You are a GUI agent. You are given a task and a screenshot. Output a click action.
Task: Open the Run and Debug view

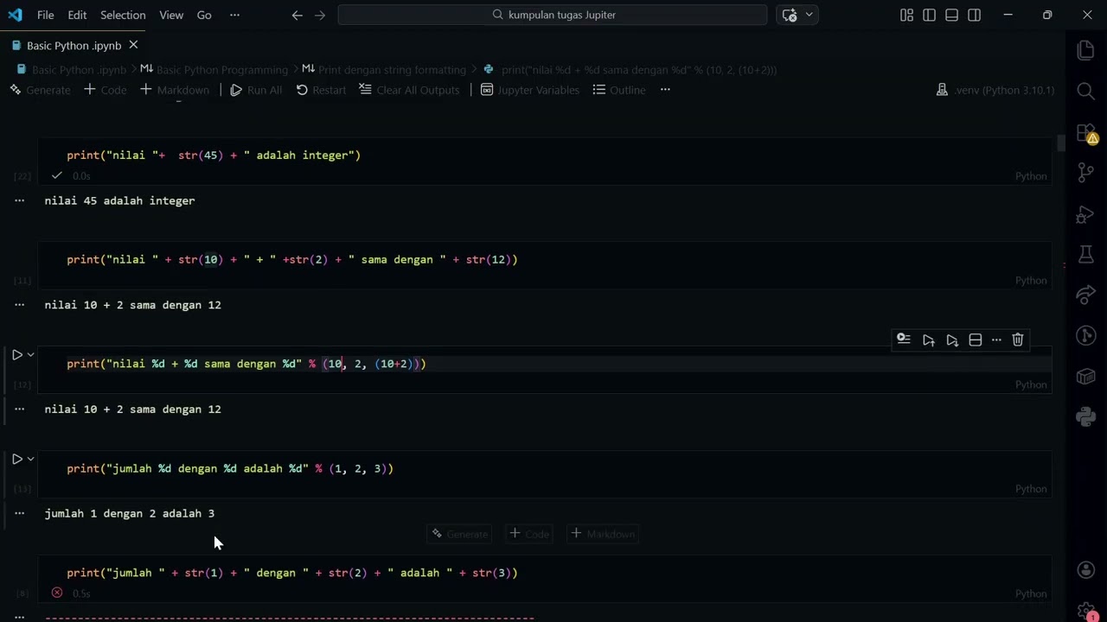1085,213
